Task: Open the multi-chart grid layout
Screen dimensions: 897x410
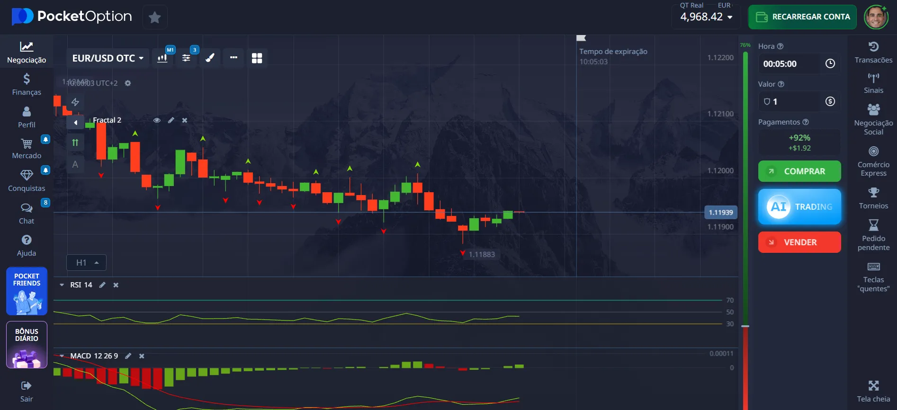Action: point(257,58)
